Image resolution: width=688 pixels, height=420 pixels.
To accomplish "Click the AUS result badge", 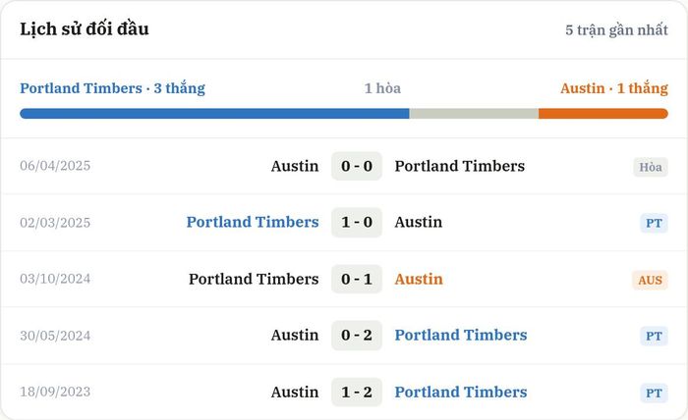I will tap(650, 280).
